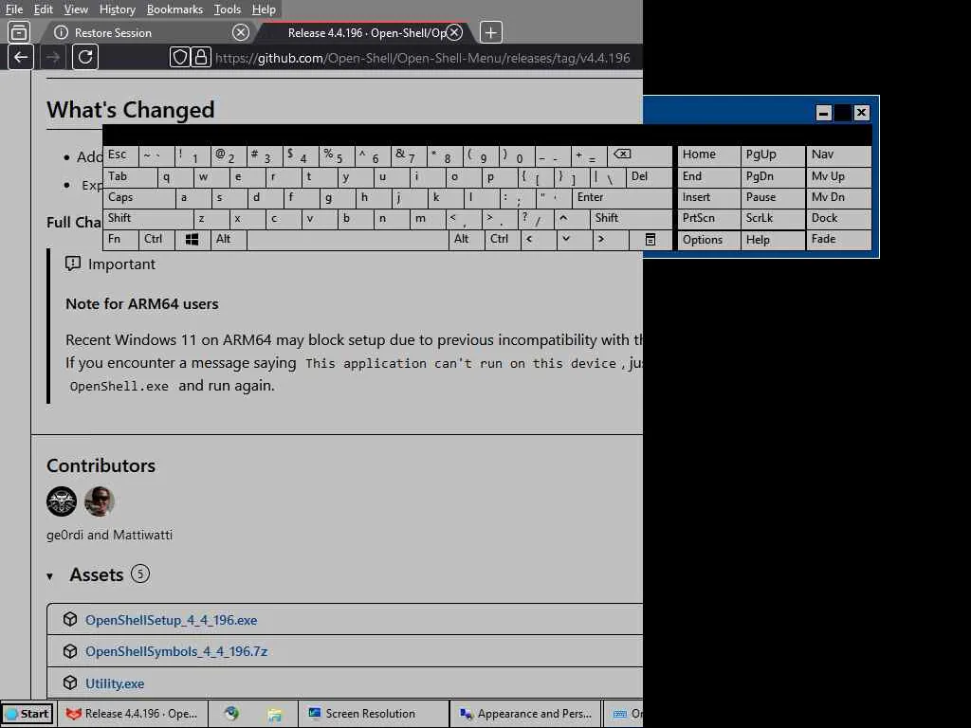971x728 pixels.
Task: Click the GitHub URL address bar
Action: click(x=422, y=58)
